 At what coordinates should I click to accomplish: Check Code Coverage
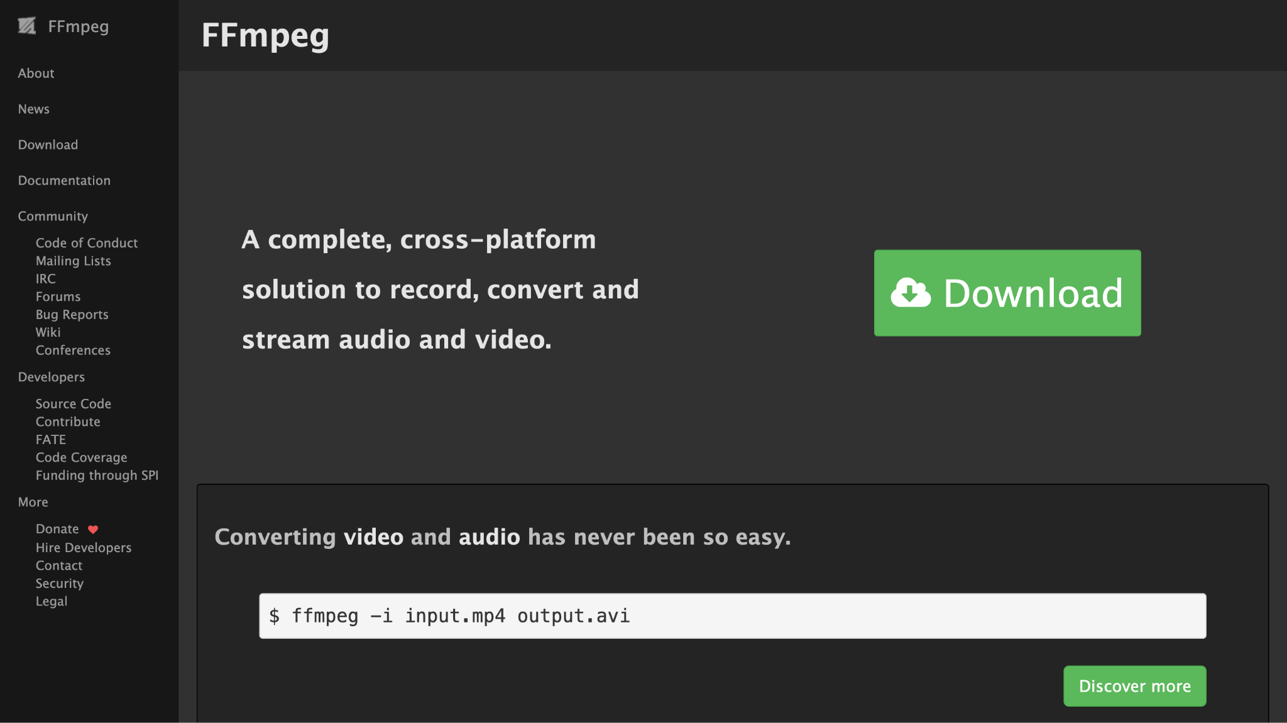point(81,457)
